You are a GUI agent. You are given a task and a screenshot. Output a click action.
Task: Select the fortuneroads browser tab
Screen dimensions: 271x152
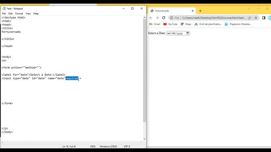[172, 11]
